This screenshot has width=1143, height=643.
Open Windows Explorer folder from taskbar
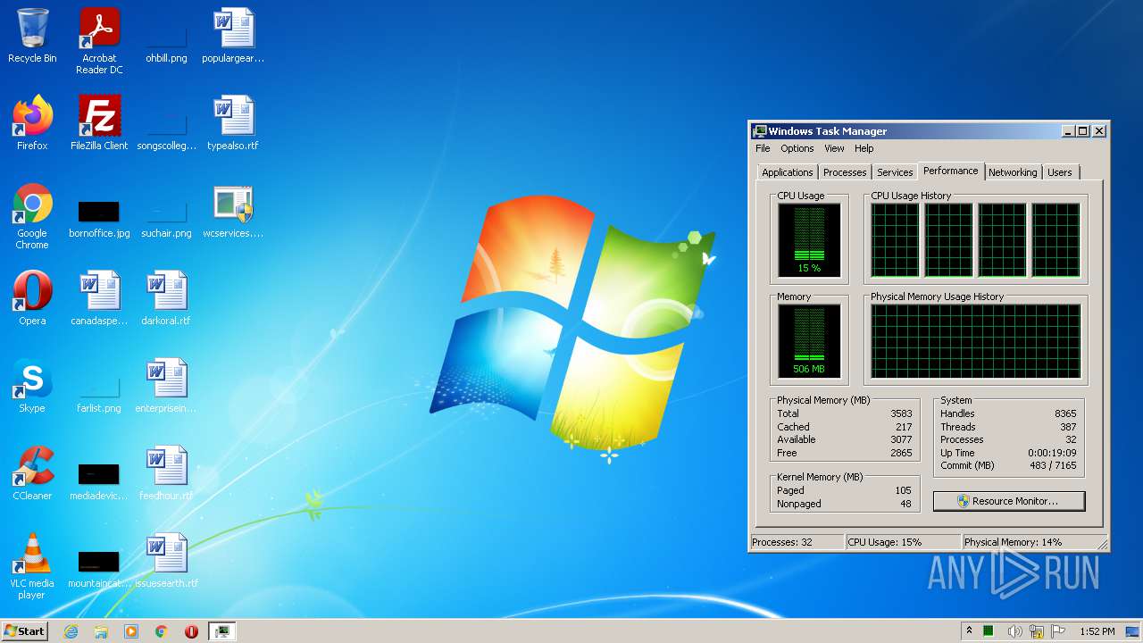[101, 631]
